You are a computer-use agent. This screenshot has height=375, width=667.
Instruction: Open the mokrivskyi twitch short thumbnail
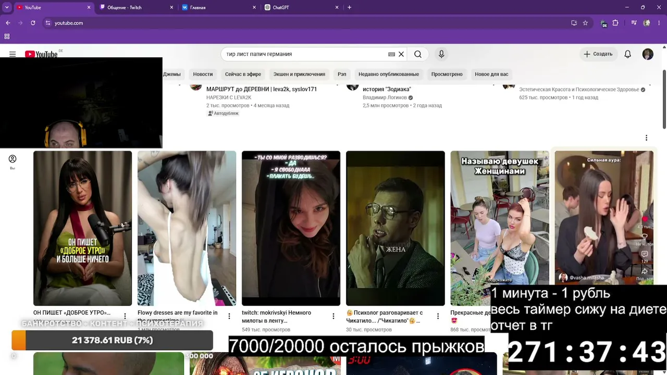click(291, 228)
